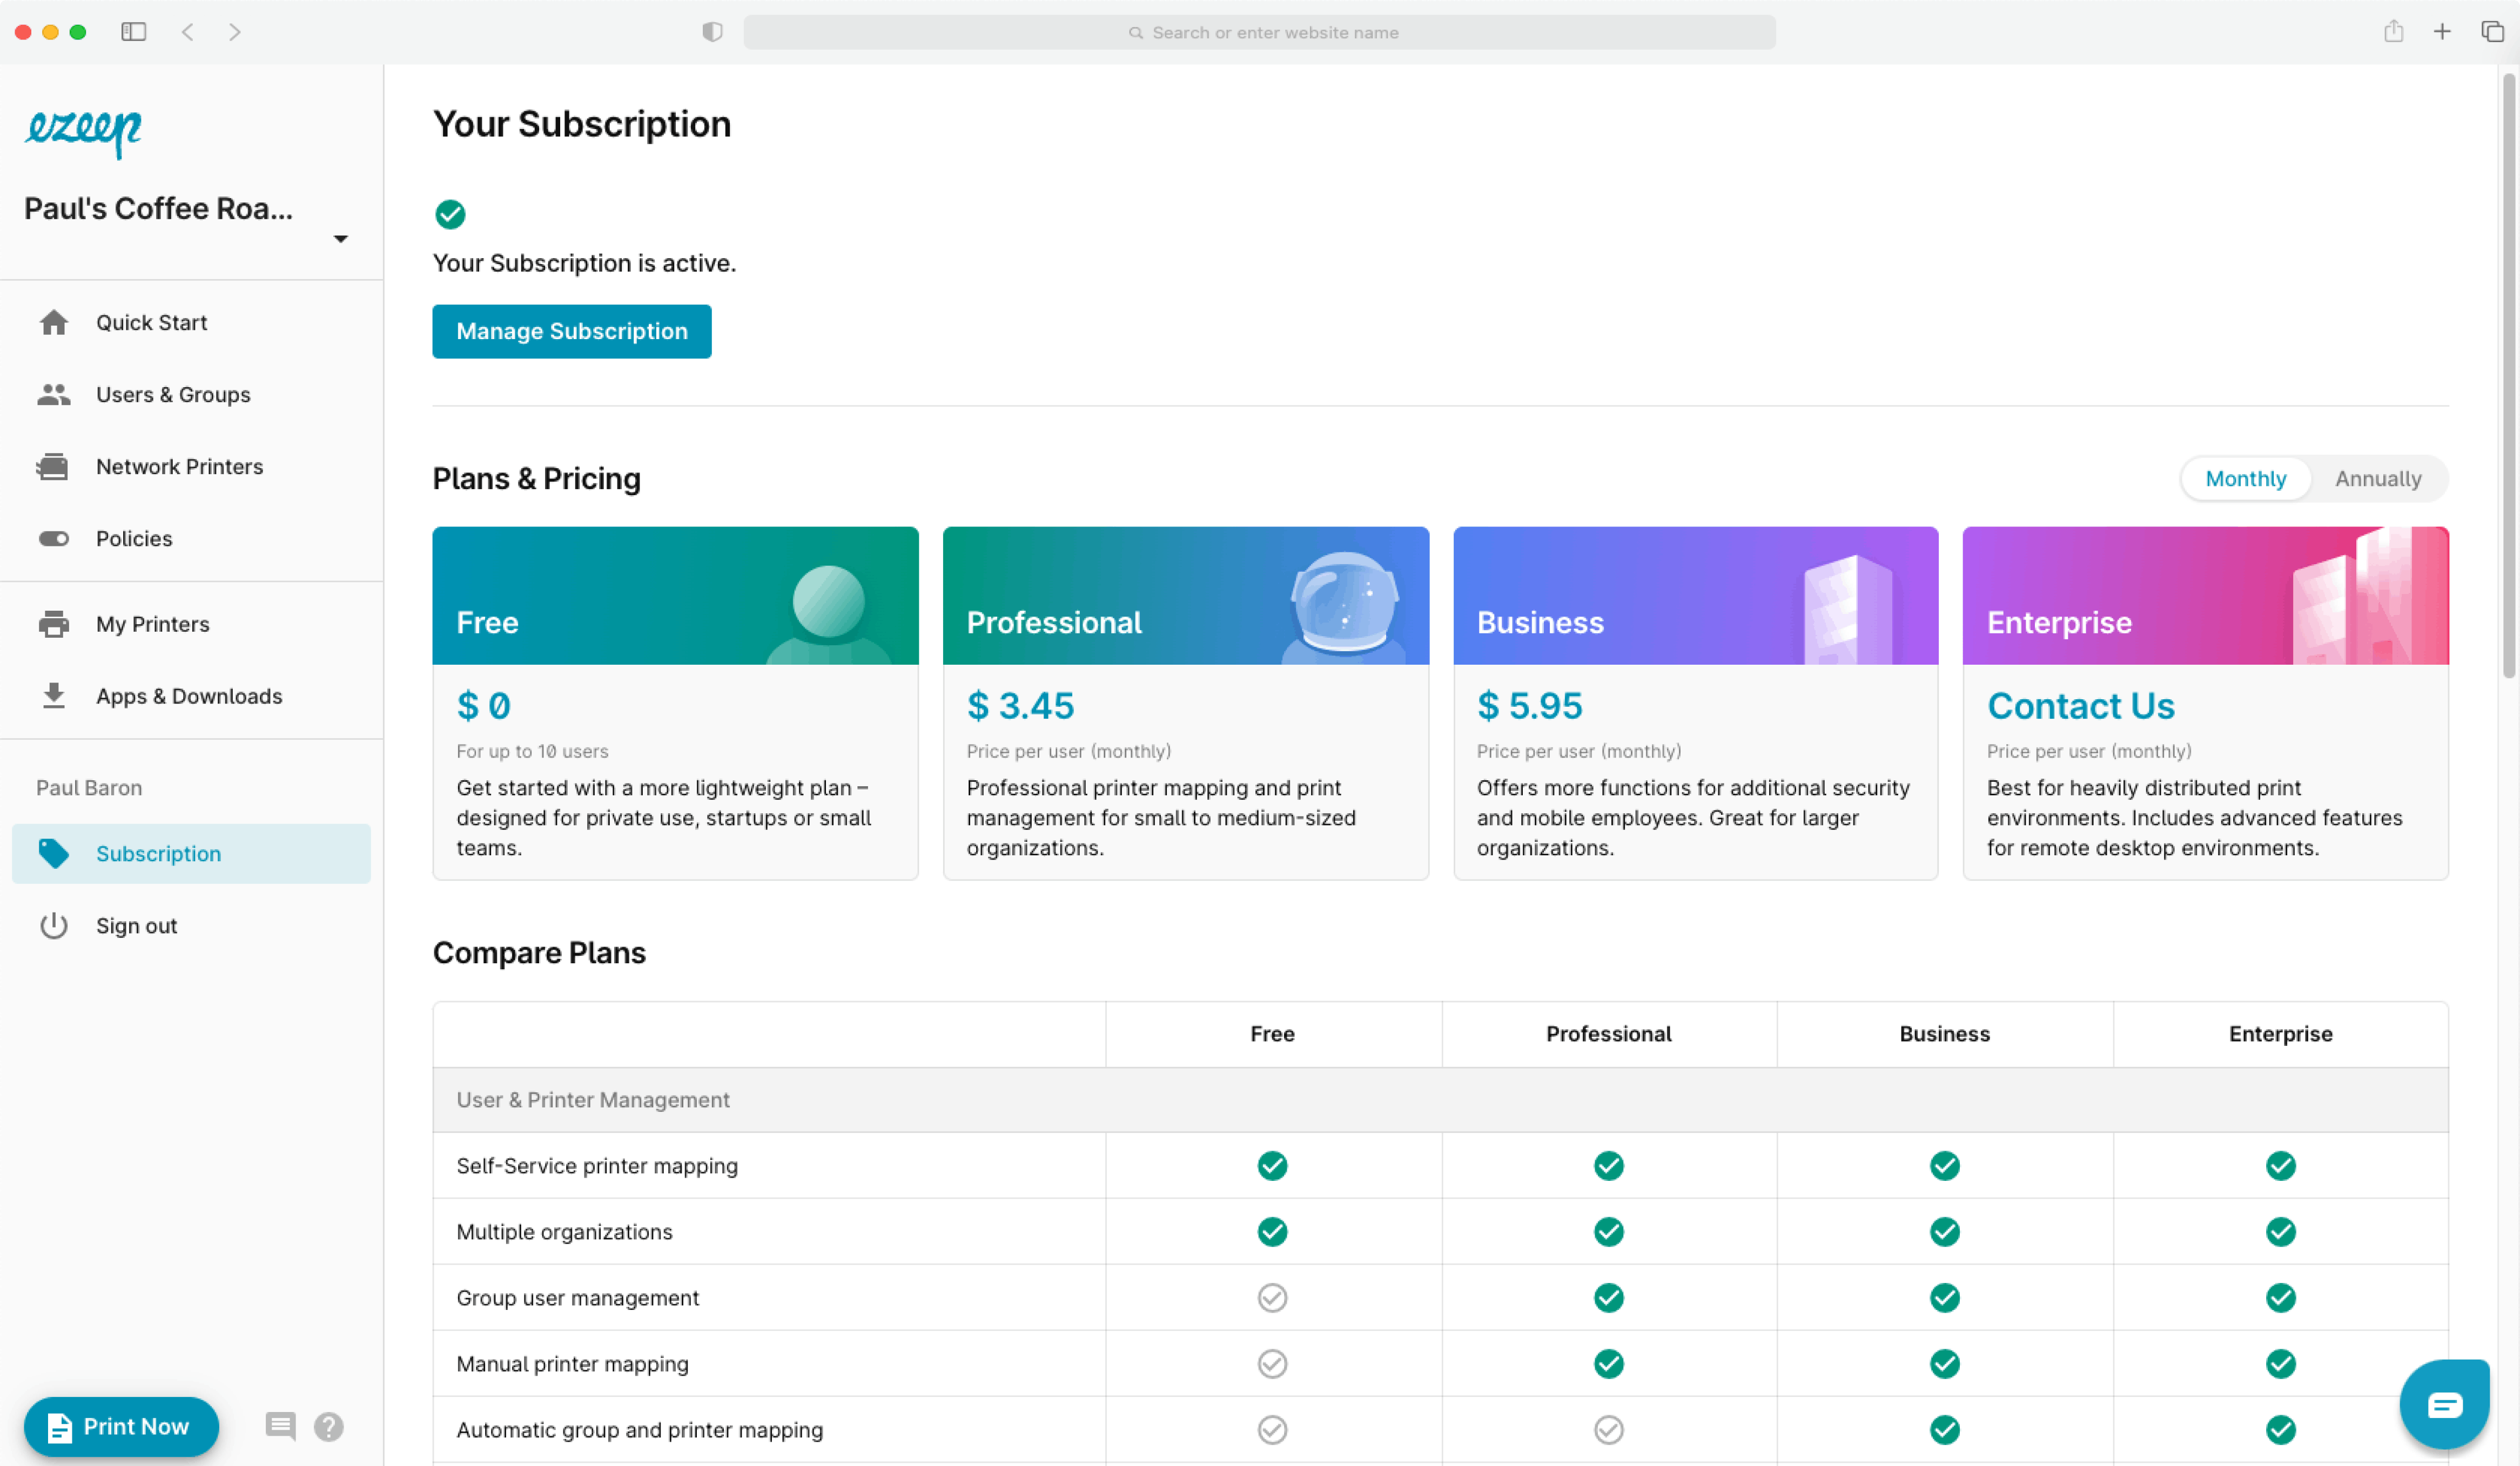Select Monthly billing toggle
Viewport: 2520px width, 1466px height.
tap(2245, 478)
